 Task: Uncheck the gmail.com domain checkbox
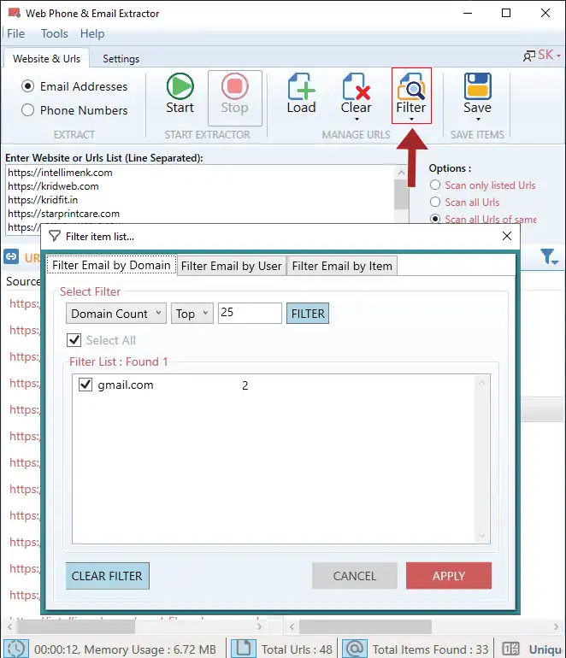coord(85,385)
